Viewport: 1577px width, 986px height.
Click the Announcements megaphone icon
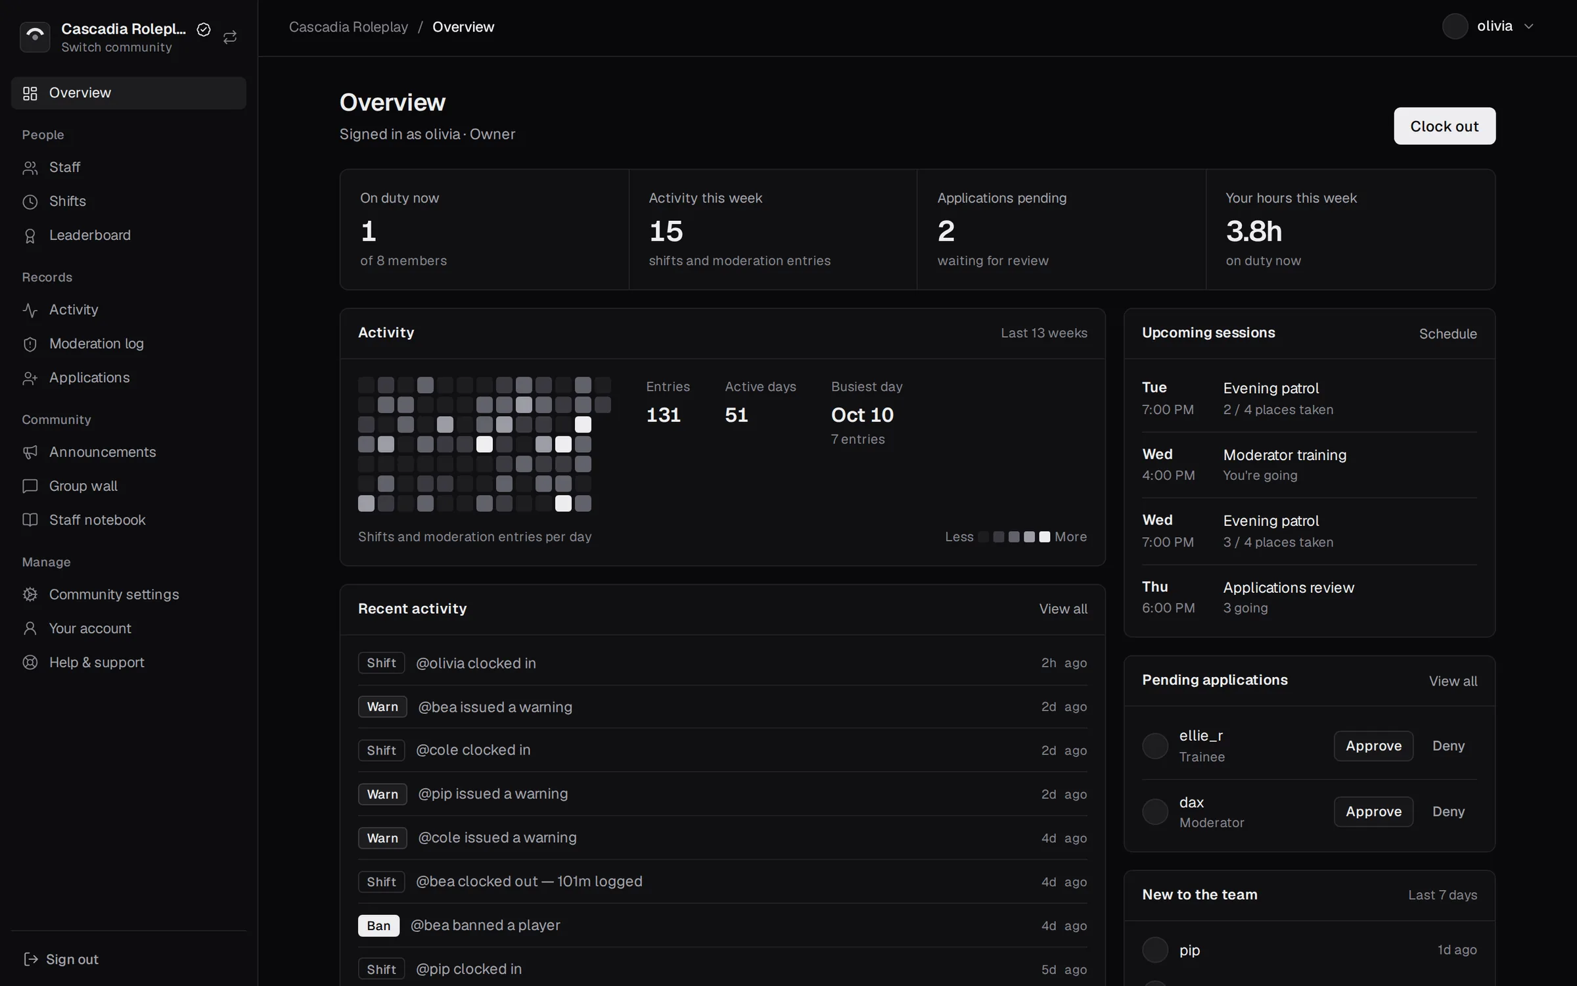[x=30, y=452]
